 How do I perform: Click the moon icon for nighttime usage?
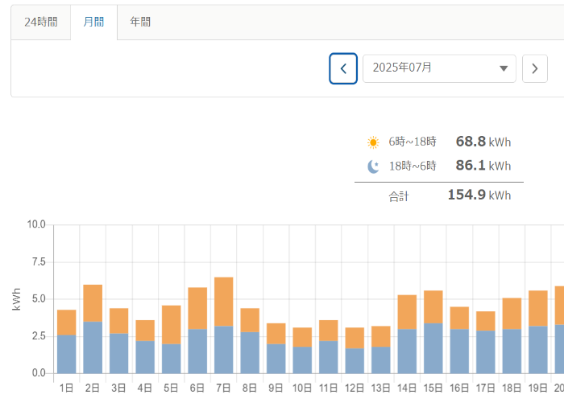373,166
